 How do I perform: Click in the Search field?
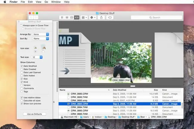[x=156, y=18]
